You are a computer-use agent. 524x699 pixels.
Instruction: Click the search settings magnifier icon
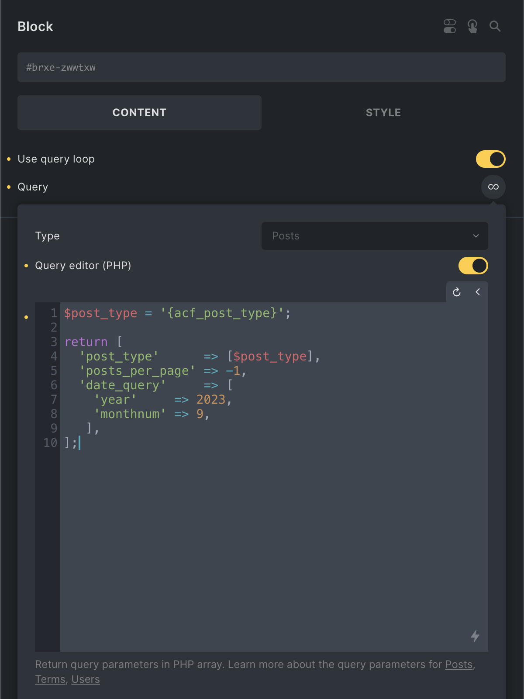click(495, 26)
